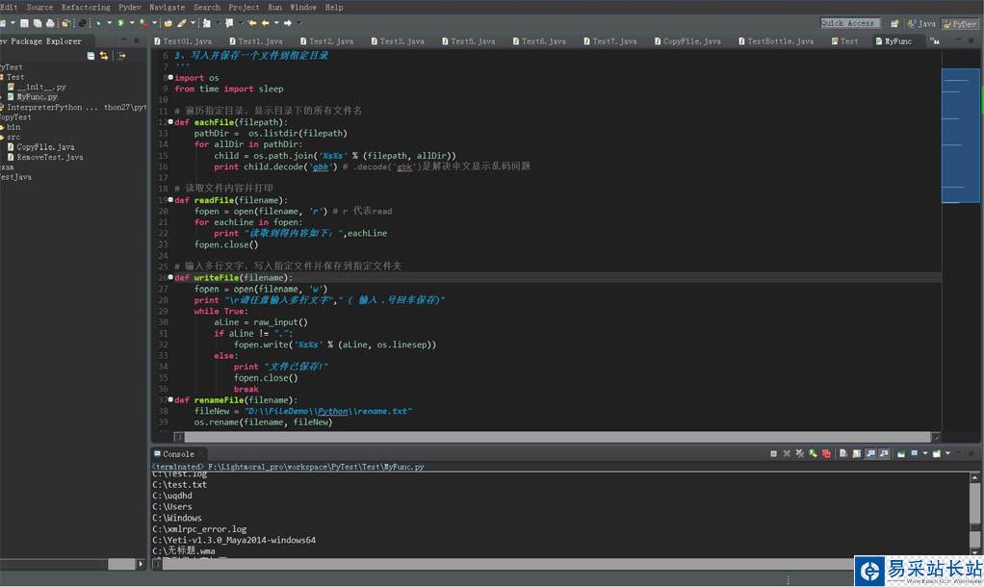
Task: Click the Forward navigation arrow in toolbar
Action: 288,23
